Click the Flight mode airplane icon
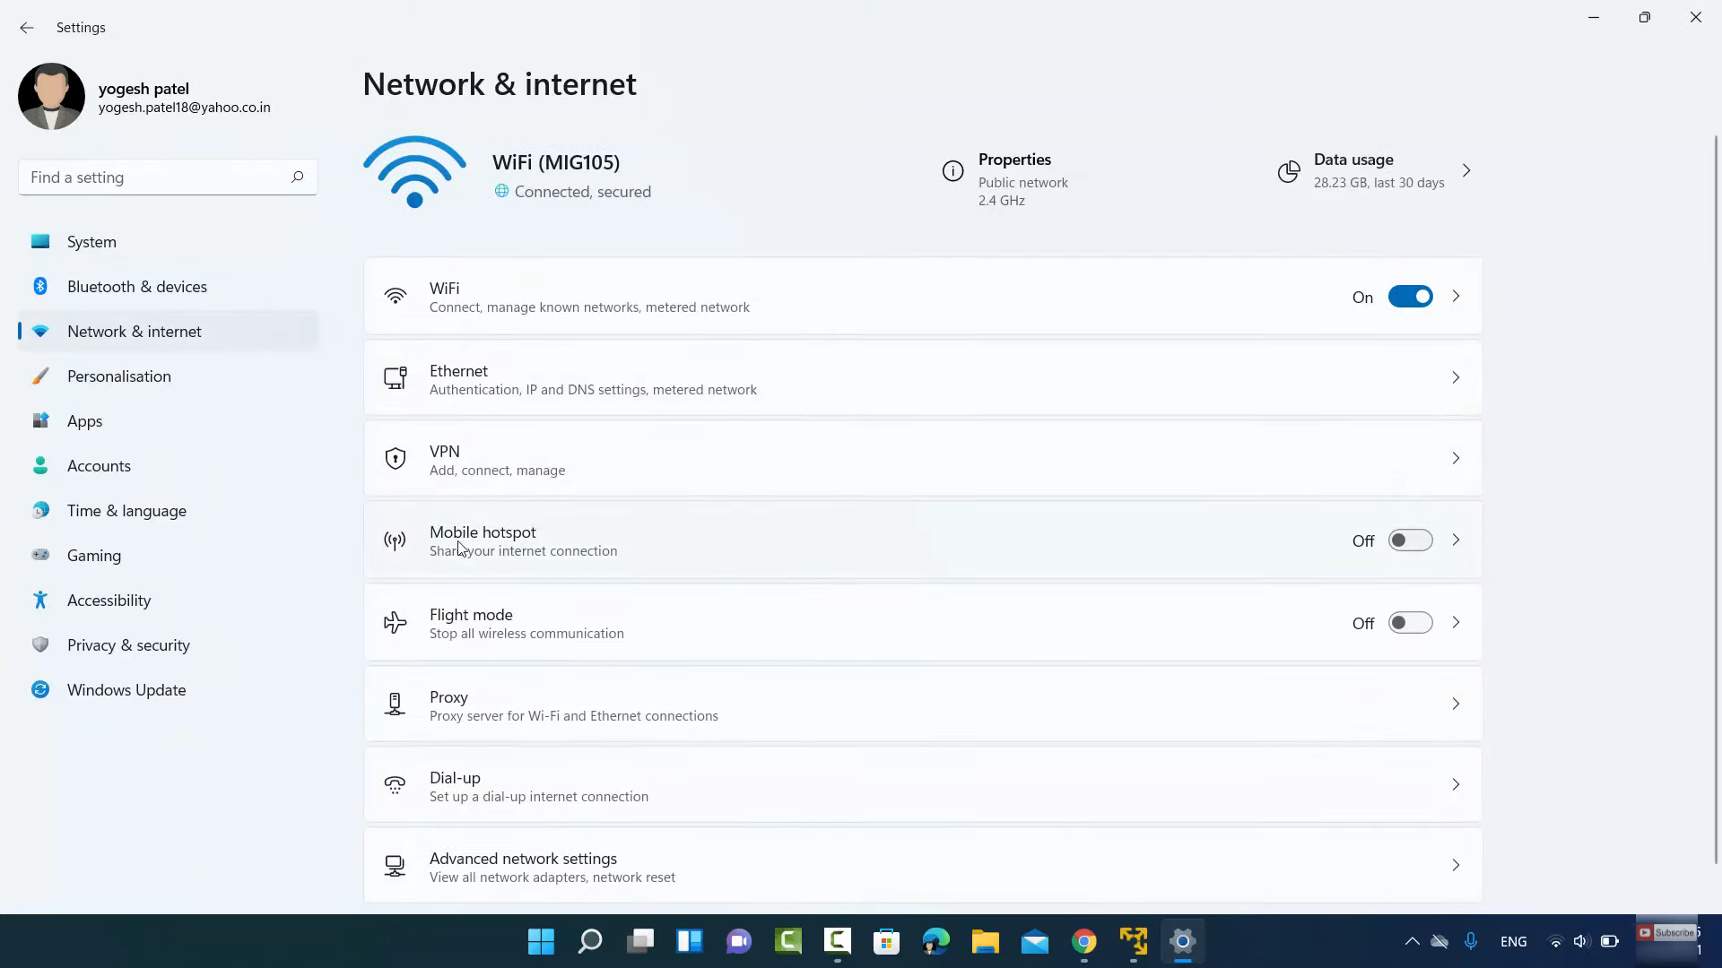The image size is (1722, 968). click(395, 623)
